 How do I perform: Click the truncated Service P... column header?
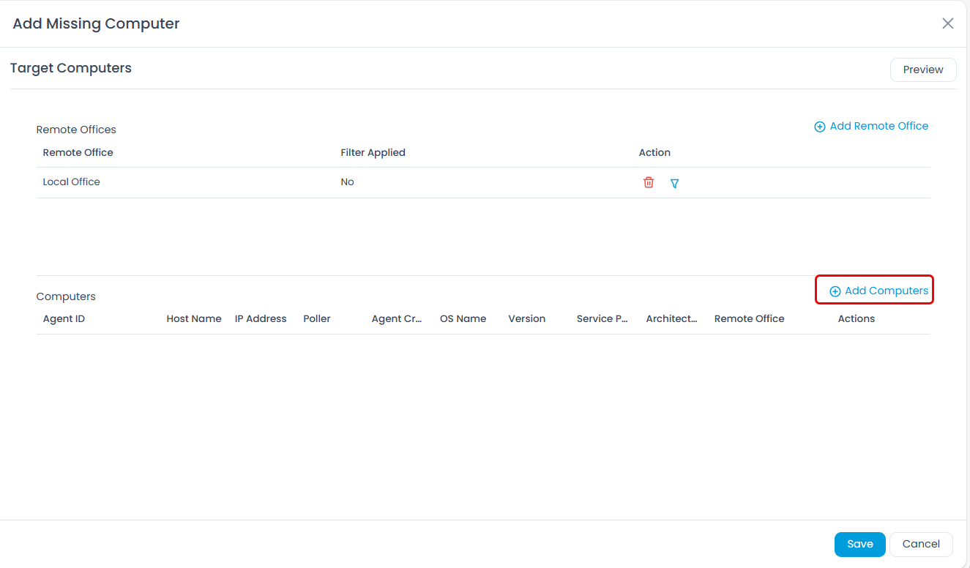(602, 318)
